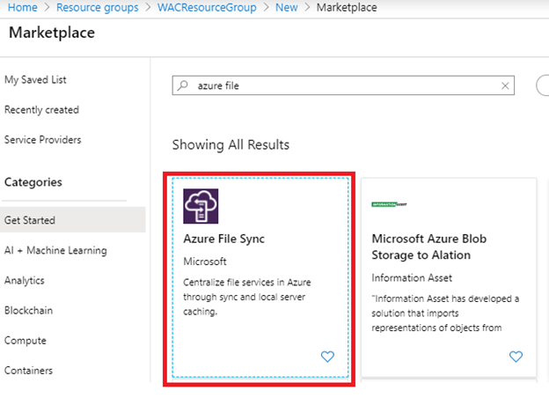Click the Information Asset logo

point(389,204)
